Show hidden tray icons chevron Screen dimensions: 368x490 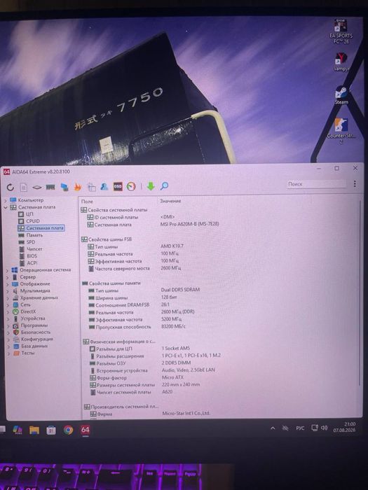click(273, 428)
